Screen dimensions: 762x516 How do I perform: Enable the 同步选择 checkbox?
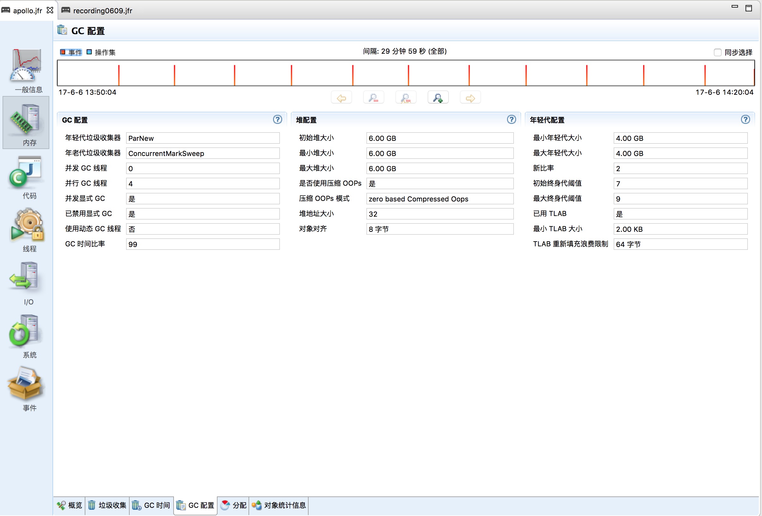pyautogui.click(x=718, y=52)
